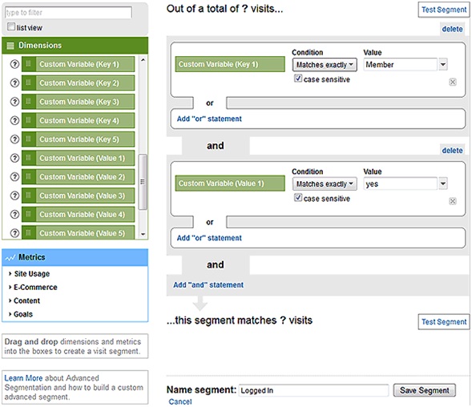Select Custom Variable (Key 5) dimension in list
The image size is (472, 407).
click(79, 139)
